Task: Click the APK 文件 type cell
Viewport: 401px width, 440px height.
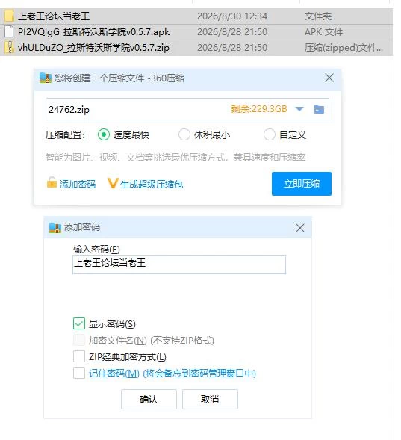Action: point(323,32)
